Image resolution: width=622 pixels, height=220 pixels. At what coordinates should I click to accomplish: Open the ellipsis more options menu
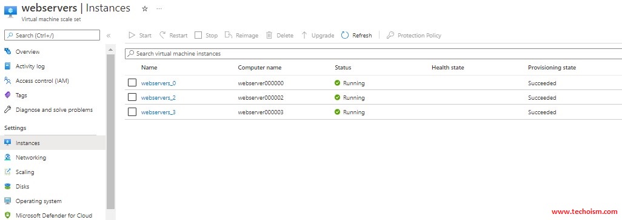pyautogui.click(x=159, y=8)
